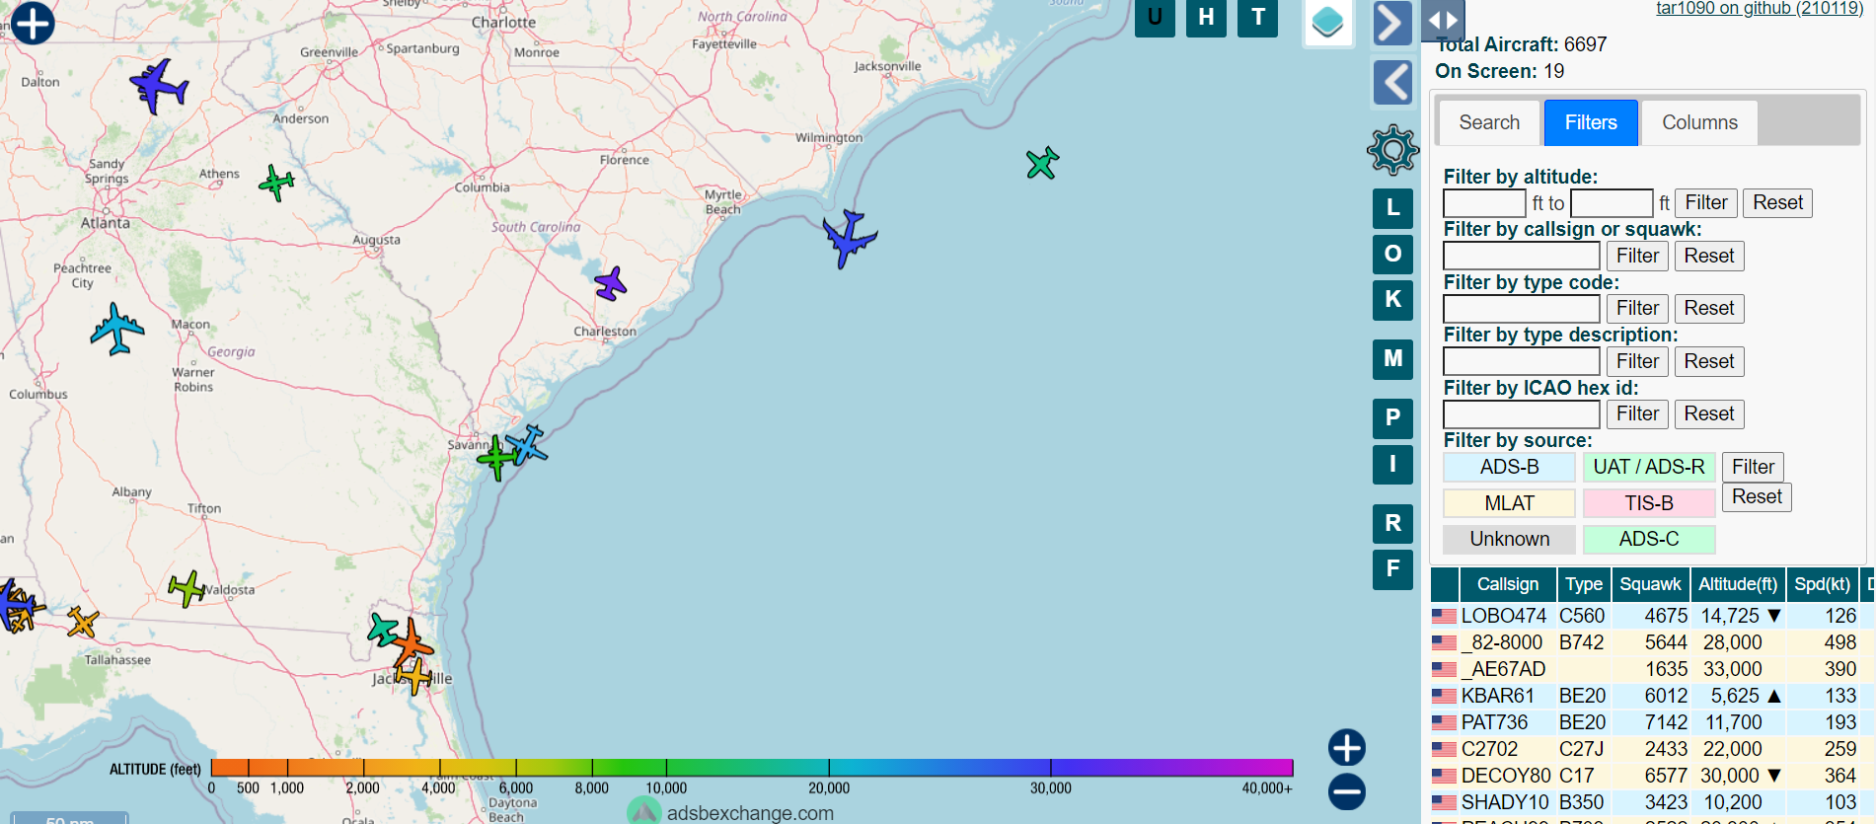Zoom out using the minus button
Image resolution: width=1876 pixels, height=824 pixels.
coord(1347,791)
